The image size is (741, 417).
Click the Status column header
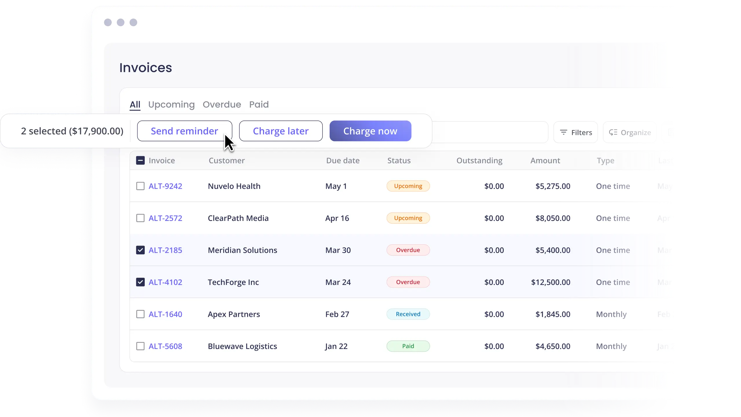tap(399, 160)
